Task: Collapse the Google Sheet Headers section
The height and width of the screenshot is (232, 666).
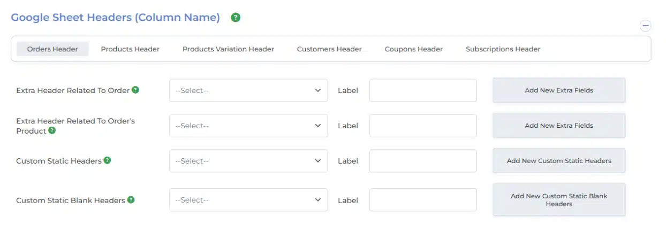Action: coord(645,26)
